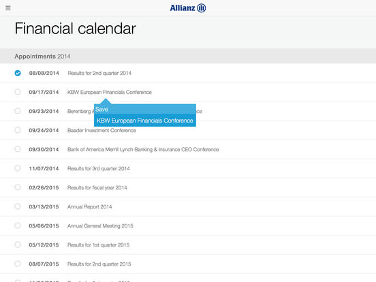
Task: Uncheck the 08/08/2014 Results for 2nd quarter checkbox
Action: pos(18,73)
